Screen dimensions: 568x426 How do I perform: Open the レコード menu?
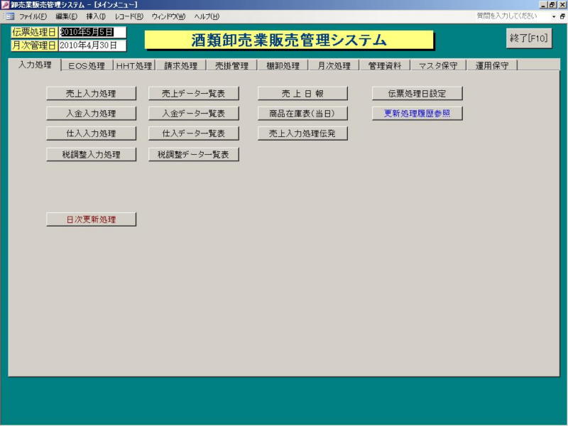tap(129, 16)
